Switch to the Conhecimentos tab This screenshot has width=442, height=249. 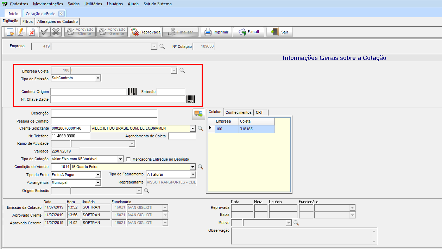pyautogui.click(x=239, y=112)
